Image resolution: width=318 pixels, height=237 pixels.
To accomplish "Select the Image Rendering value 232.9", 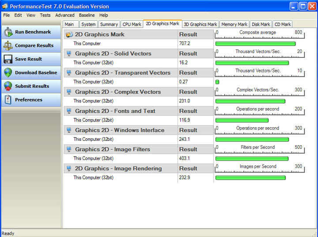I will pos(185,177).
